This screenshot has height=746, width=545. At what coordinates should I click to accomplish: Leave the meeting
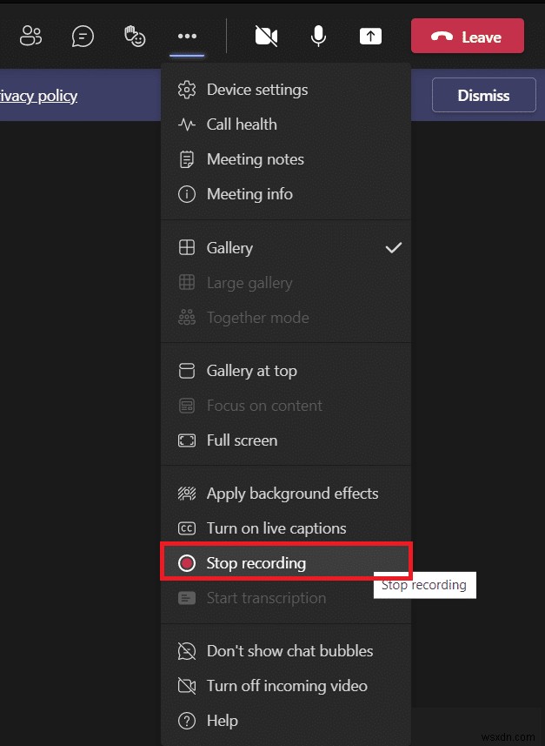(468, 36)
